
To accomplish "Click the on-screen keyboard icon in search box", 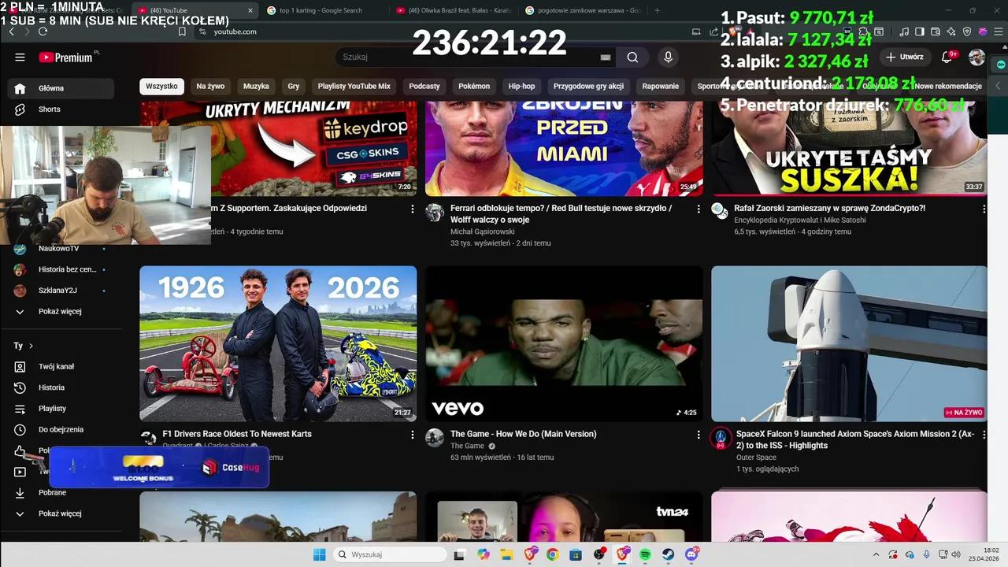I will (x=606, y=57).
